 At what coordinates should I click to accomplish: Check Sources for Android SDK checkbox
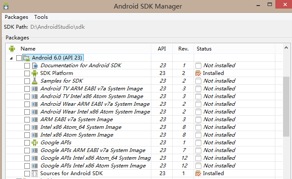27,173
